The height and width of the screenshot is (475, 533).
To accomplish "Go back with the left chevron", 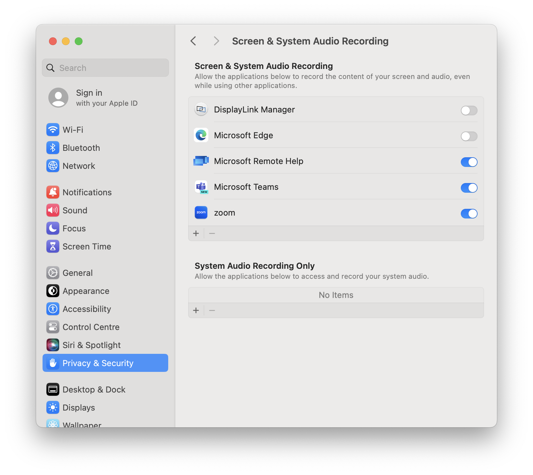I will [x=193, y=41].
